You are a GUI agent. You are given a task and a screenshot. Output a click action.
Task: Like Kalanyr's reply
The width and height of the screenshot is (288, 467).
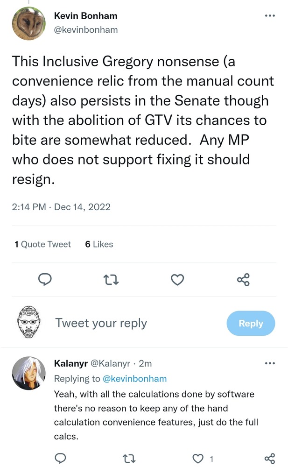199,458
